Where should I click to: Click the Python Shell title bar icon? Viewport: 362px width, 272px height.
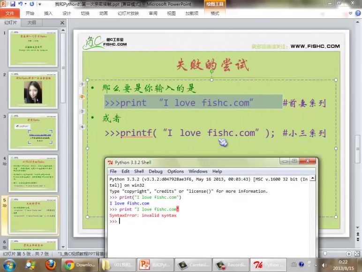coord(110,163)
